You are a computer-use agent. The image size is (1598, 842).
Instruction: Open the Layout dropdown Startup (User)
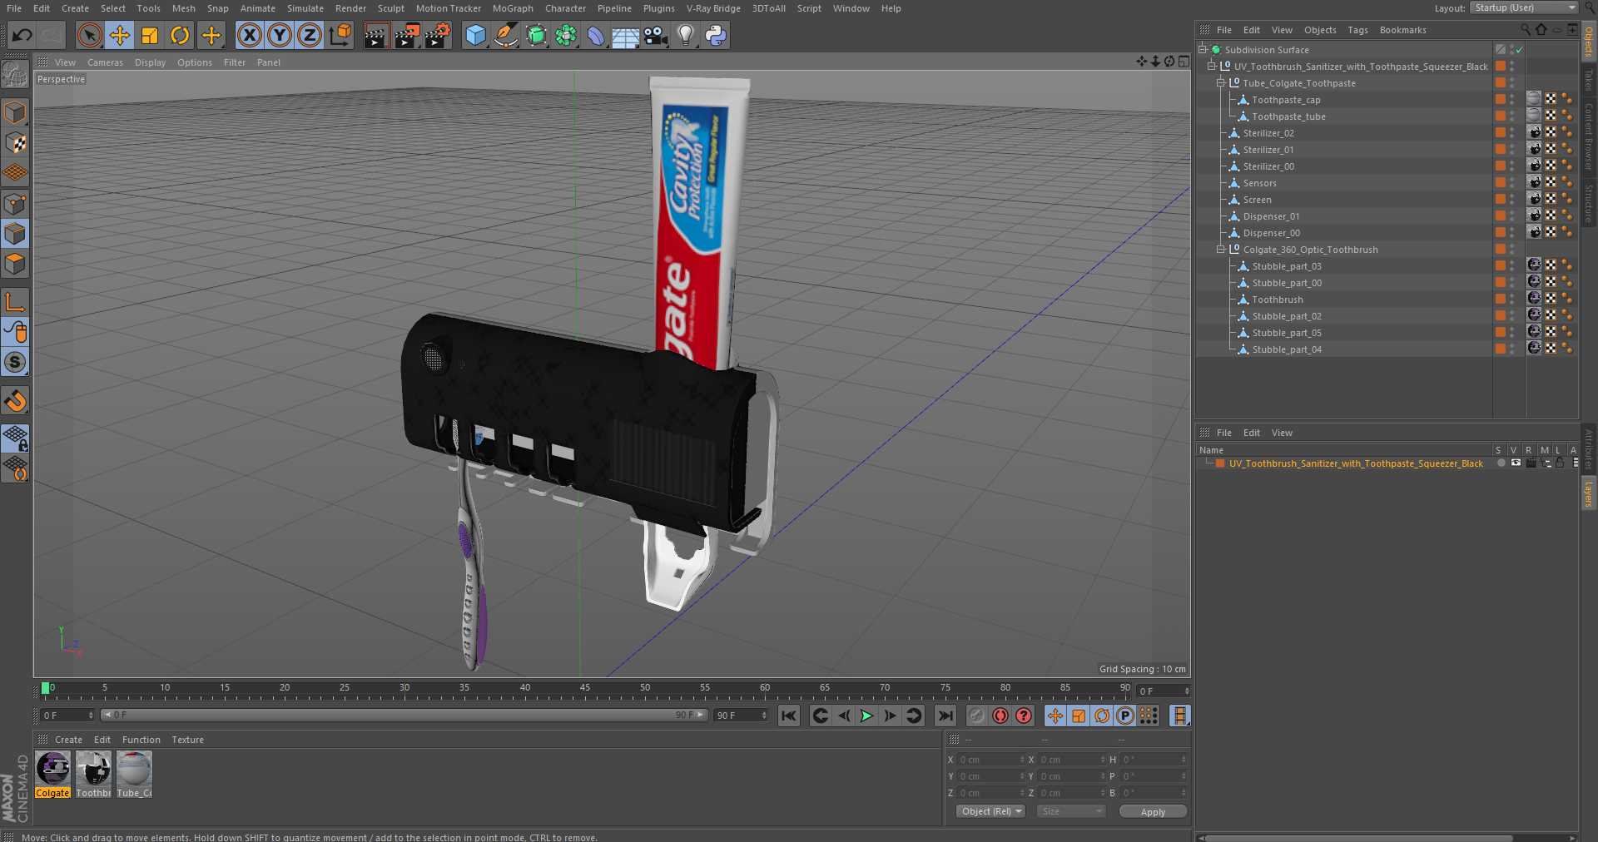pos(1523,7)
